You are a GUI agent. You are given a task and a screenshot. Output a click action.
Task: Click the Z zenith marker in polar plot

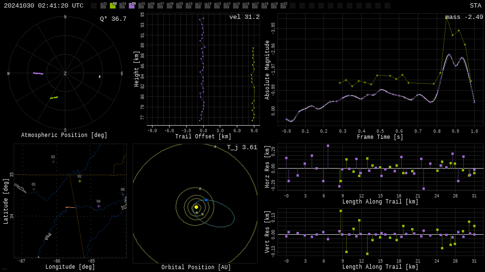pyautogui.click(x=65, y=74)
